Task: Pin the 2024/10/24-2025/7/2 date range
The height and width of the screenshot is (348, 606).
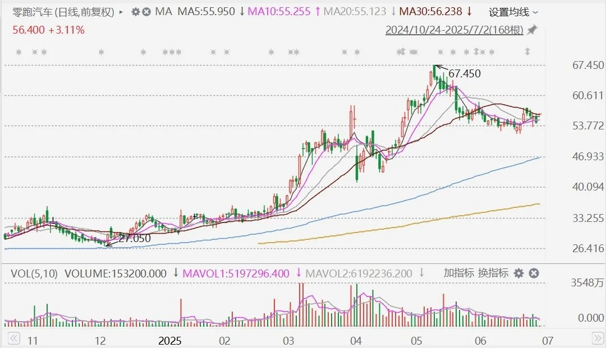Action: (x=532, y=30)
